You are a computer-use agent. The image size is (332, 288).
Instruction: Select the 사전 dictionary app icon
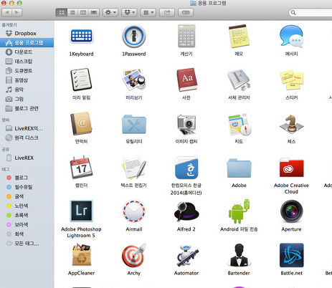pos(186,80)
